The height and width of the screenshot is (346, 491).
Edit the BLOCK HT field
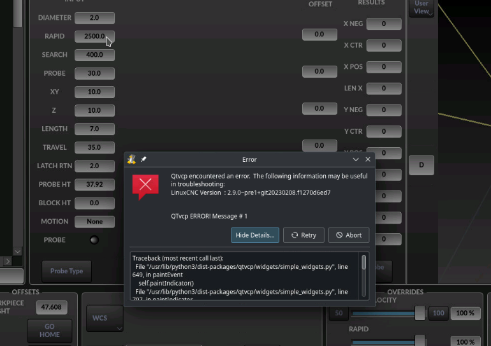click(x=94, y=203)
